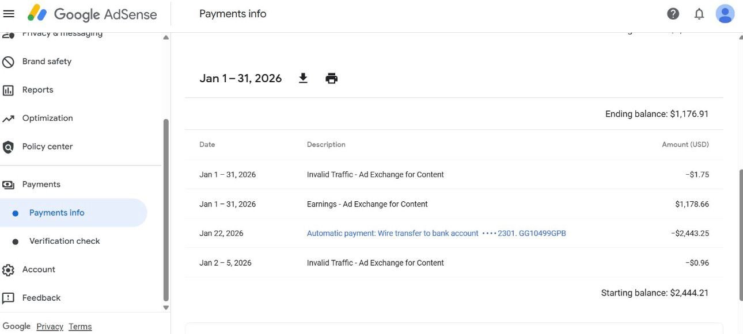Click the Policy center shield icon
This screenshot has height=334, width=743.
(x=8, y=146)
